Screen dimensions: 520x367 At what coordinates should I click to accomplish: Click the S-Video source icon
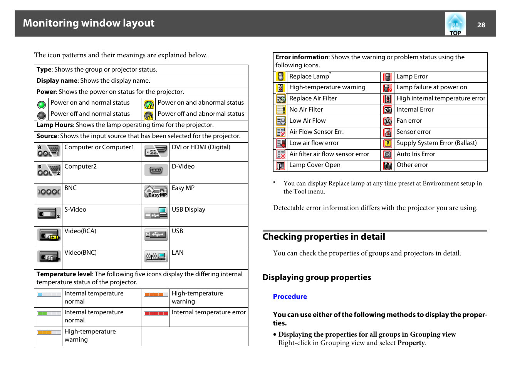tap(49, 213)
